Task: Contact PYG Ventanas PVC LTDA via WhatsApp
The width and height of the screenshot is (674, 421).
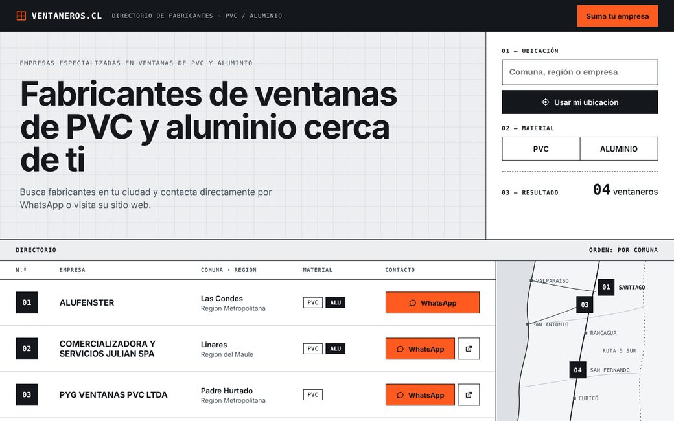Action: click(x=420, y=395)
